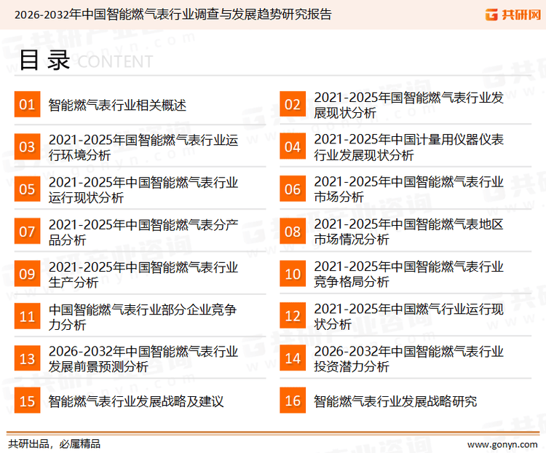The width and height of the screenshot is (546, 453).
Task: Click the orange 05 number box
Action: pos(27,189)
